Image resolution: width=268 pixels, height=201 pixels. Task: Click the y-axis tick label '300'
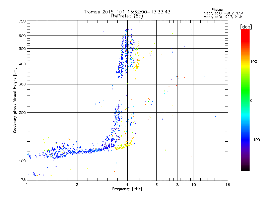[22, 84]
